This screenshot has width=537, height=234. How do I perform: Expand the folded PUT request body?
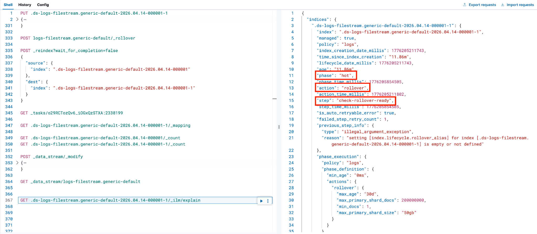17,19
